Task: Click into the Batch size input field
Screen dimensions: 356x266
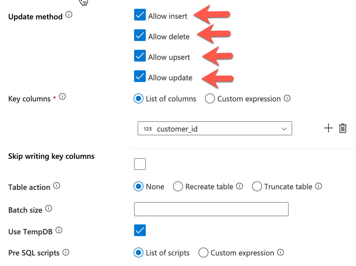Action: pos(211,209)
